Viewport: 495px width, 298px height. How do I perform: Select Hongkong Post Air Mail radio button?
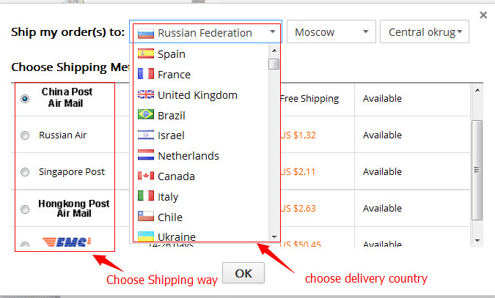tap(26, 209)
